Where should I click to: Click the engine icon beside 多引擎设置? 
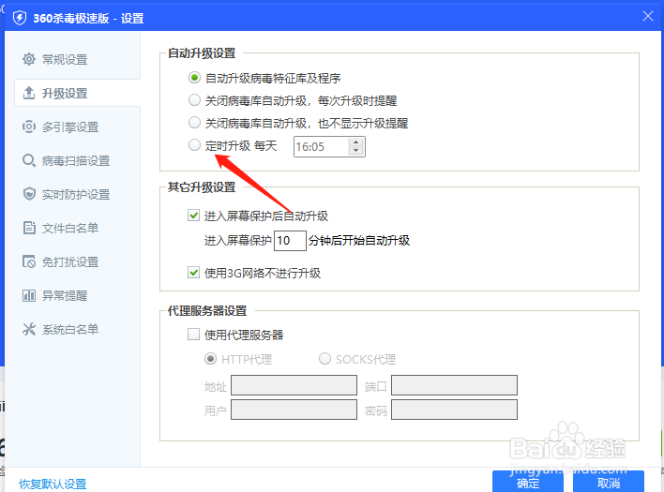(x=29, y=127)
